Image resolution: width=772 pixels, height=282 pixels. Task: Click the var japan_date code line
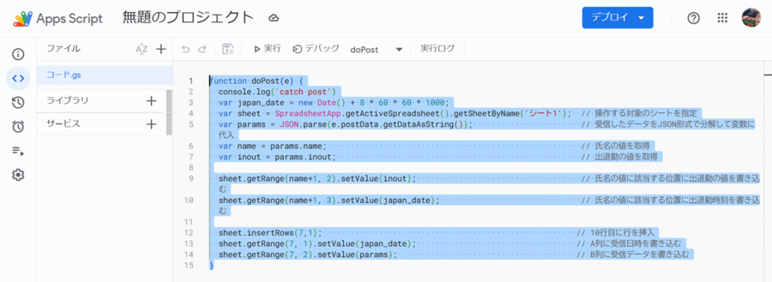click(x=334, y=103)
